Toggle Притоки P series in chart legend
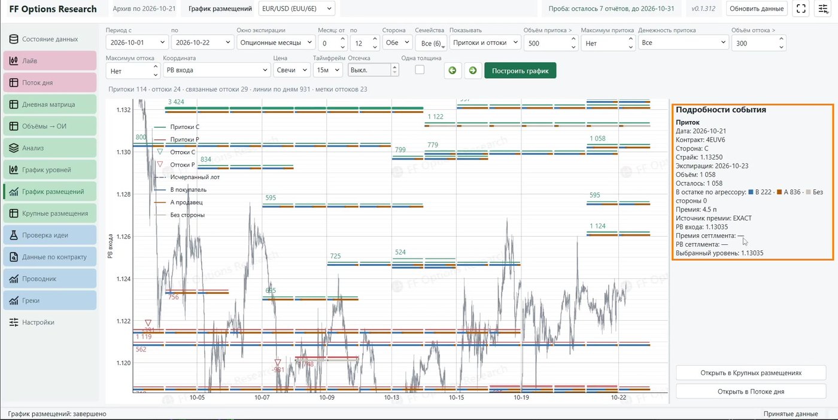 177,140
